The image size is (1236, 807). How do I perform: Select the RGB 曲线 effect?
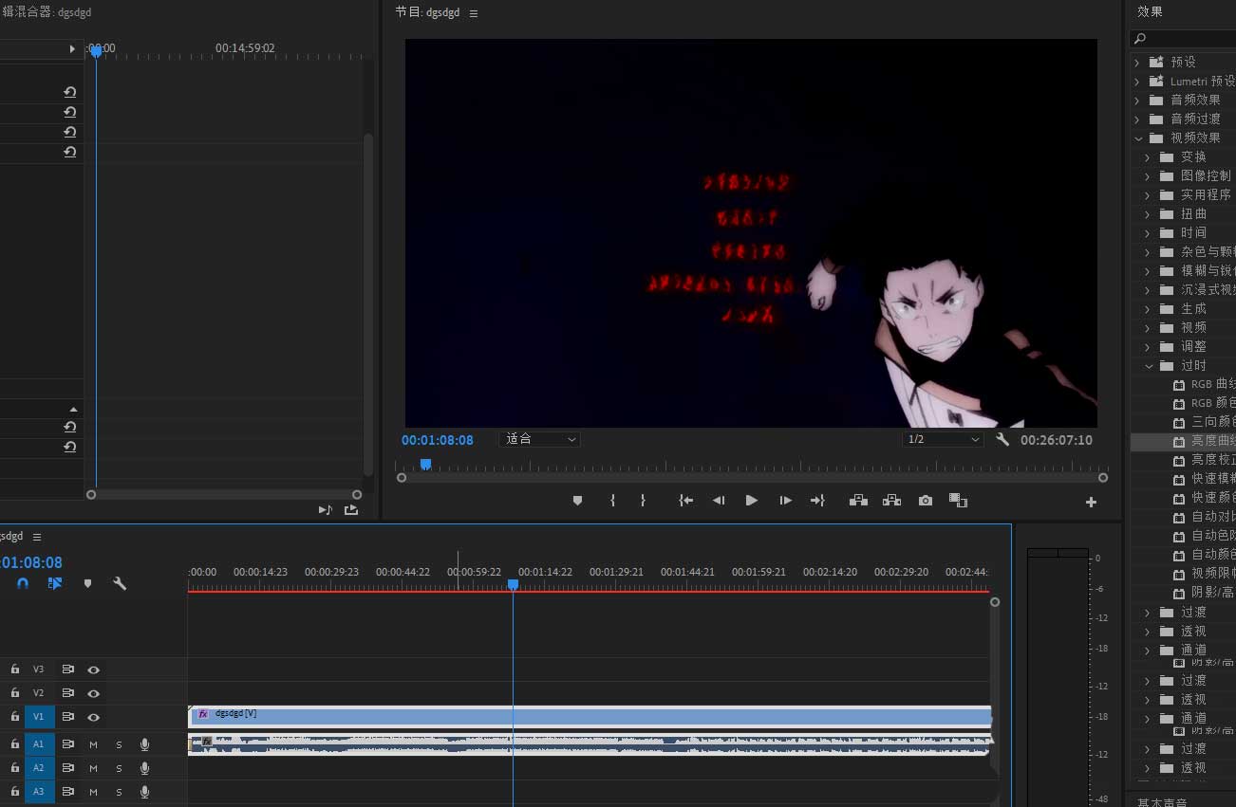point(1212,384)
